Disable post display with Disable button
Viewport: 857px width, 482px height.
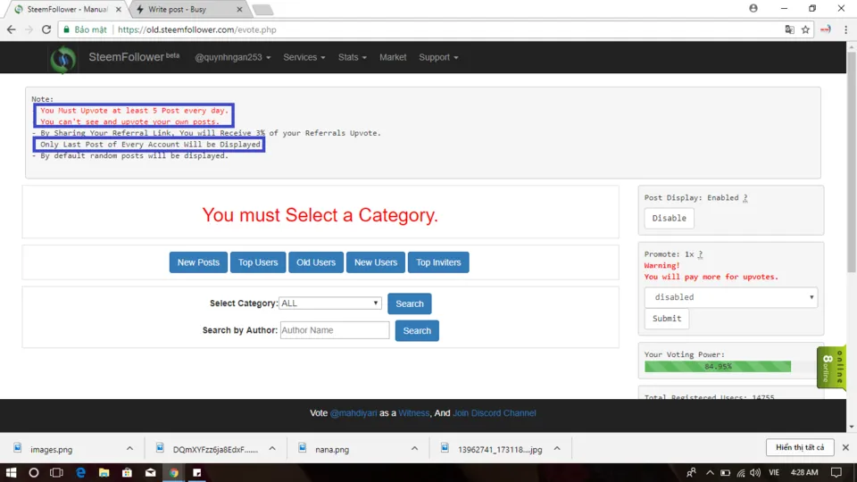coord(669,218)
